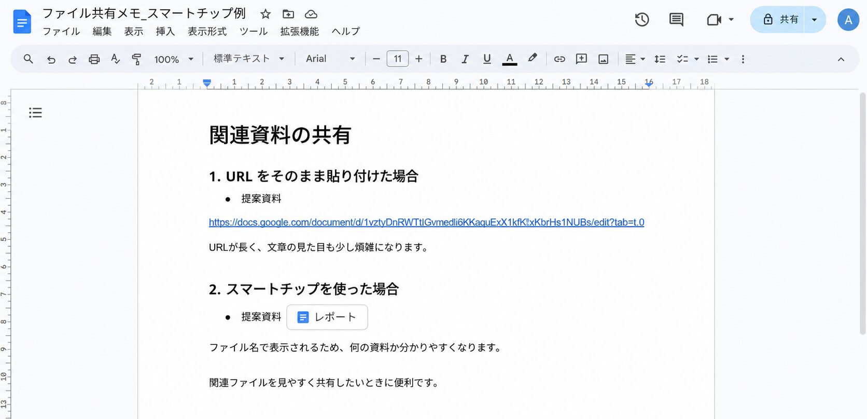Click the line 関連ファイルを見やすく共有したいときに便利です。

pyautogui.click(x=325, y=383)
